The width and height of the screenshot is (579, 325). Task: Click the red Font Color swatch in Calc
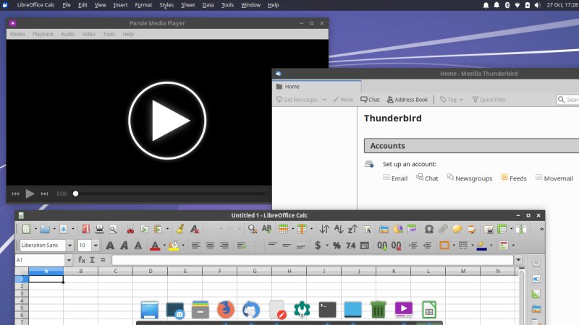click(155, 245)
